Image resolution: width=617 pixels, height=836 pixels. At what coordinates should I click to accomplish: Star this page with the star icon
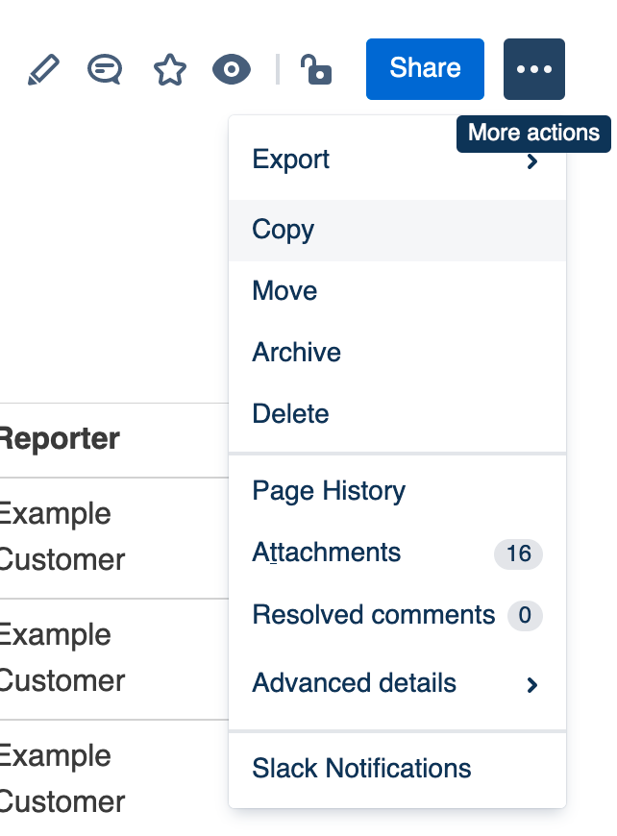click(x=169, y=69)
